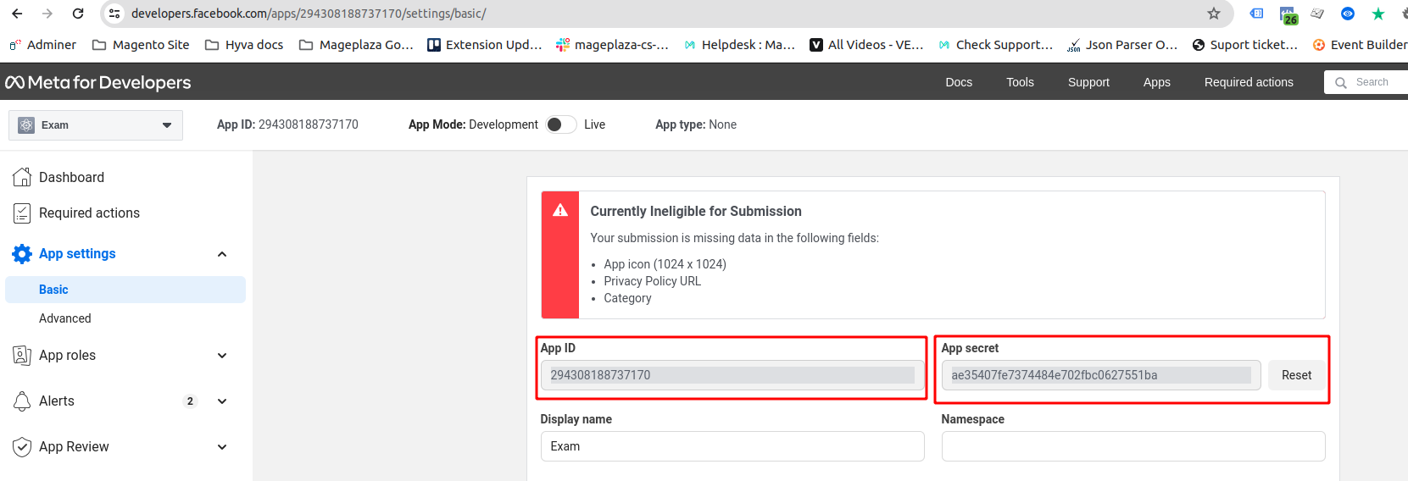Image resolution: width=1408 pixels, height=481 pixels.
Task: Open the Tools menu in header
Action: pos(1020,82)
